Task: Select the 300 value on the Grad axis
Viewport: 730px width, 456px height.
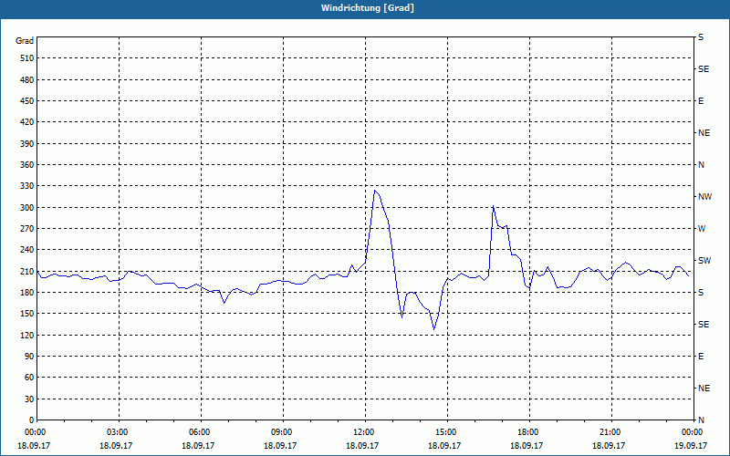Action: pyautogui.click(x=27, y=208)
